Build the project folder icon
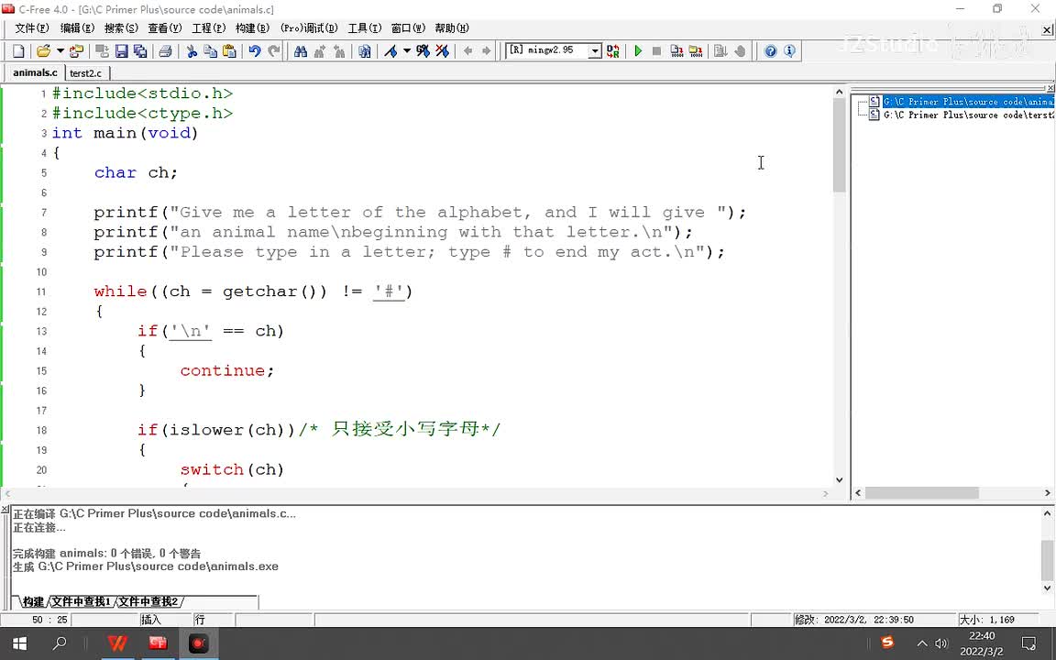1056x660 pixels. pyautogui.click(x=696, y=51)
